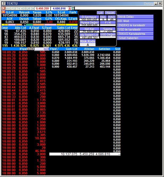The height and width of the screenshot is (177, 164).
Task: Click the HAO label button
Action: pyautogui.click(x=111, y=17)
